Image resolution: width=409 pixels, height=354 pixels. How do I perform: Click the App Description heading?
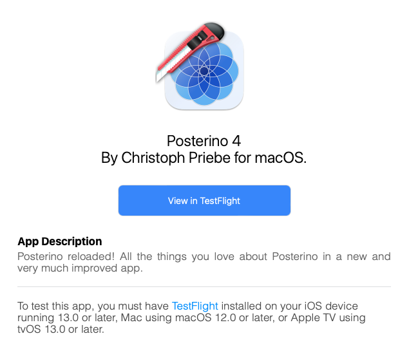[x=60, y=241]
